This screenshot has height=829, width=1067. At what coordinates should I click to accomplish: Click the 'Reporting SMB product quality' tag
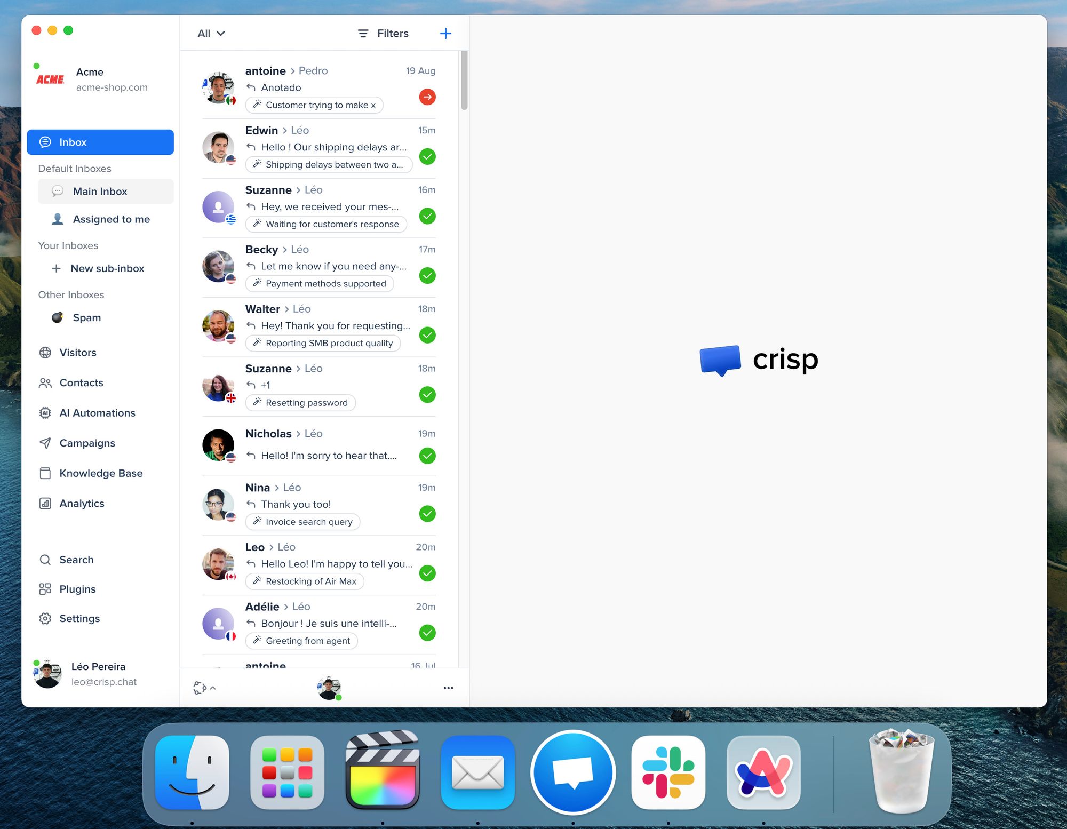click(x=323, y=344)
